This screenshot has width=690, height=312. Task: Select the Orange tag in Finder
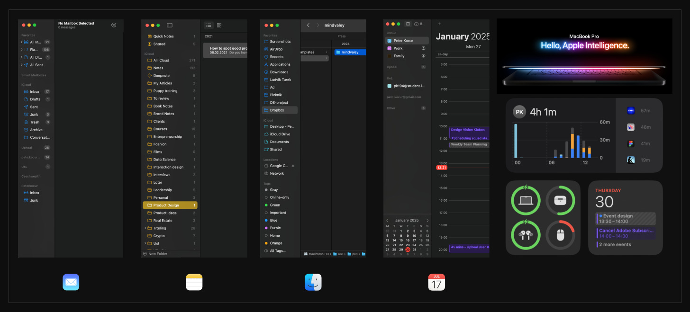coord(280,243)
